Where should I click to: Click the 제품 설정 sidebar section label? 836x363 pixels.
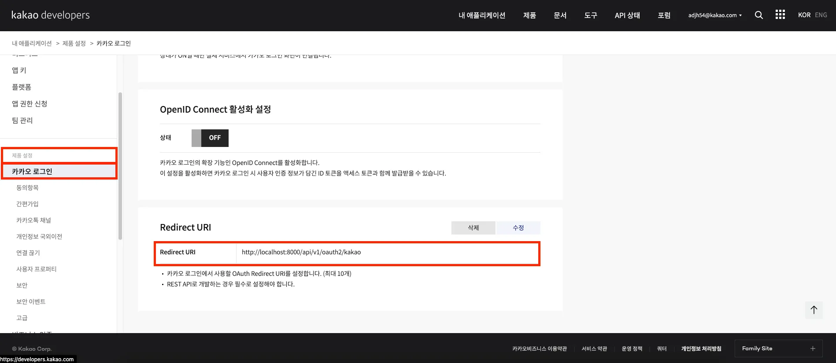[x=22, y=155]
